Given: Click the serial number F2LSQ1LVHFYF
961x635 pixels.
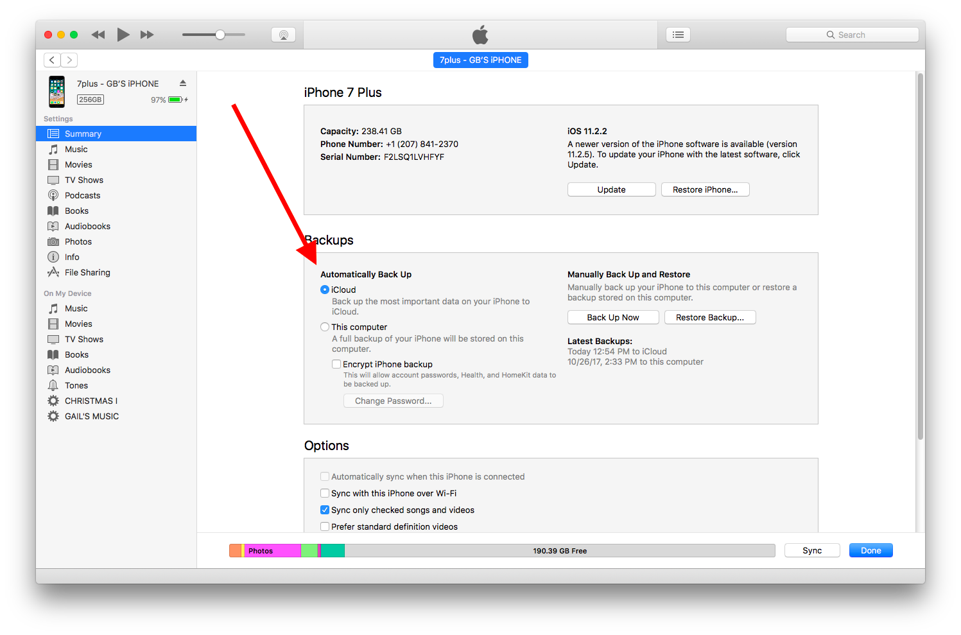Looking at the screenshot, I should pyautogui.click(x=414, y=157).
